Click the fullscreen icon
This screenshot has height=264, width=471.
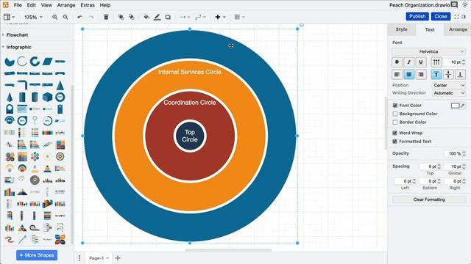tap(456, 17)
